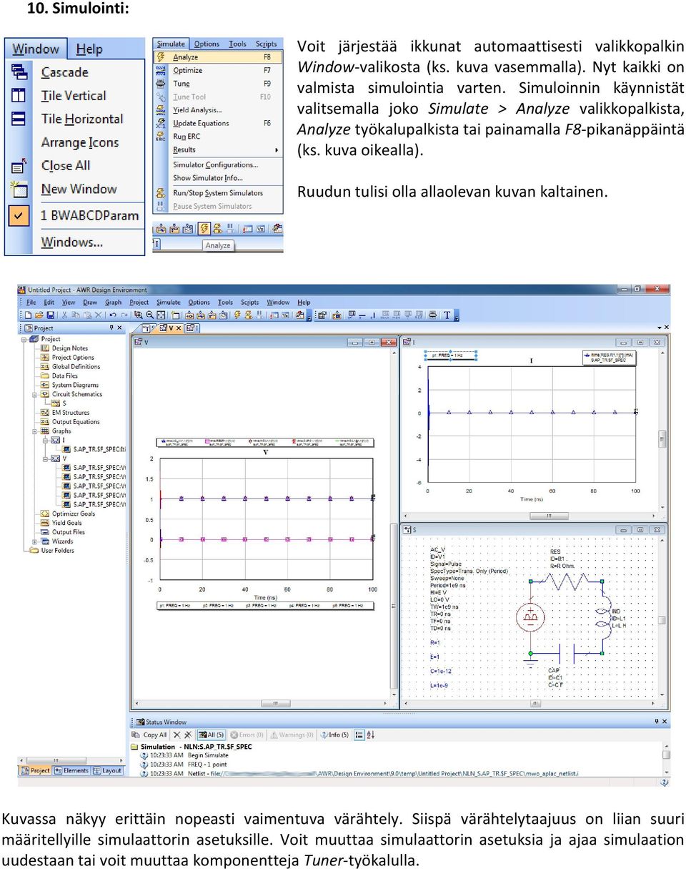Expand the Wizards tree node
The width and height of the screenshot is (686, 869).
pos(34,541)
